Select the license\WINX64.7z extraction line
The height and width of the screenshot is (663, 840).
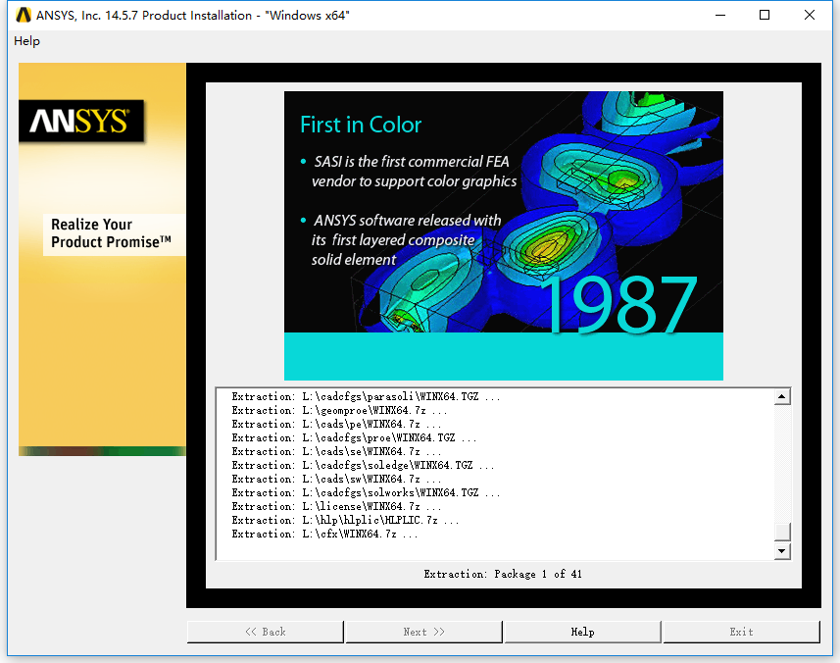[x=336, y=506]
